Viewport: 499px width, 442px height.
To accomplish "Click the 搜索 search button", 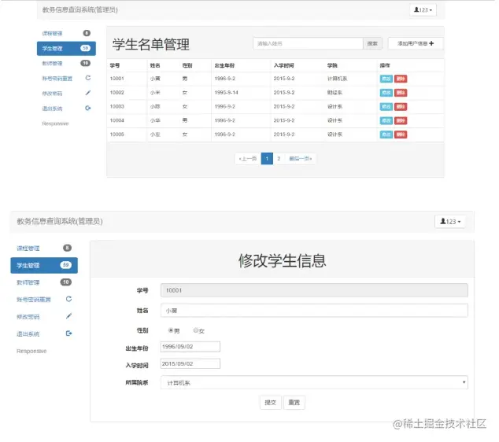I will coord(372,43).
